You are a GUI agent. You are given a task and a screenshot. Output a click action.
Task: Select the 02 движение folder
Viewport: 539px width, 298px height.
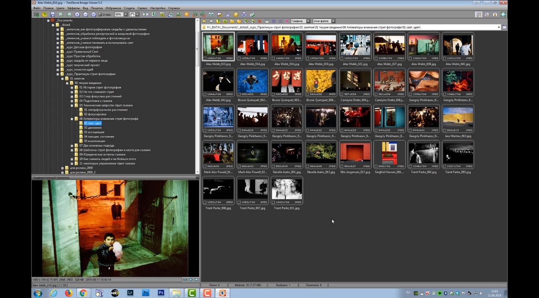(93, 128)
